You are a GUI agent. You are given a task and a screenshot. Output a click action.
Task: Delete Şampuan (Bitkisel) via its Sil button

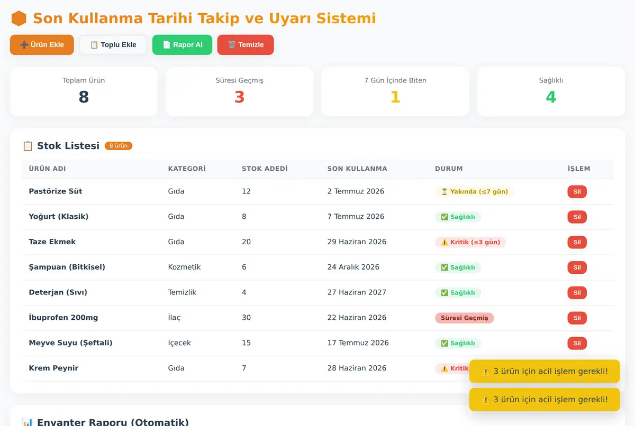[x=577, y=267]
